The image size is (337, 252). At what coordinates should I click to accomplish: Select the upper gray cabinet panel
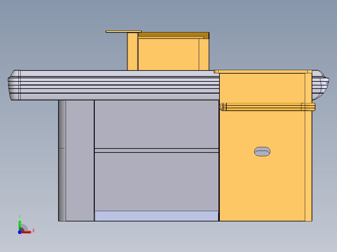pos(156,124)
